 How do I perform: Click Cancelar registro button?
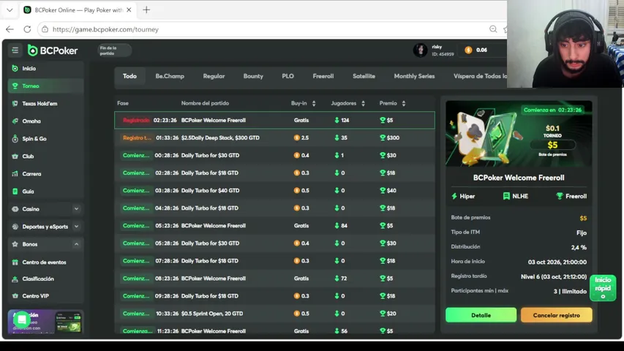point(557,315)
